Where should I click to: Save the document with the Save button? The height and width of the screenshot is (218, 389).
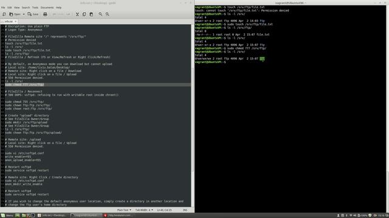(x=33, y=15)
